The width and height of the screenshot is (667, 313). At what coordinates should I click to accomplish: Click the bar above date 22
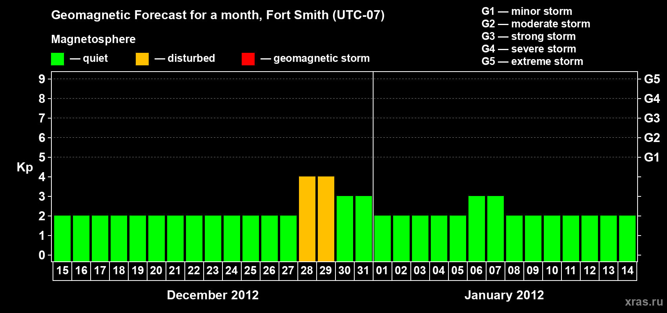(194, 238)
